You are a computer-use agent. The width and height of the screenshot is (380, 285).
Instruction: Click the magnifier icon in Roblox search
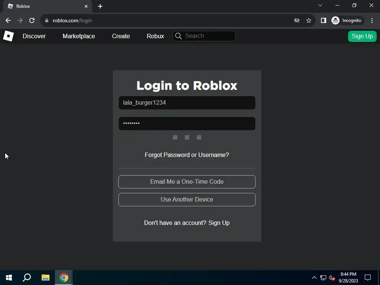178,36
